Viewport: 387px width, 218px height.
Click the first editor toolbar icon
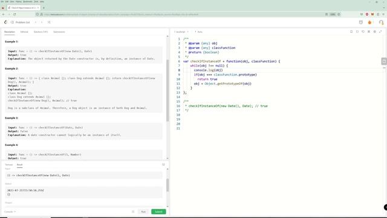point(351,31)
